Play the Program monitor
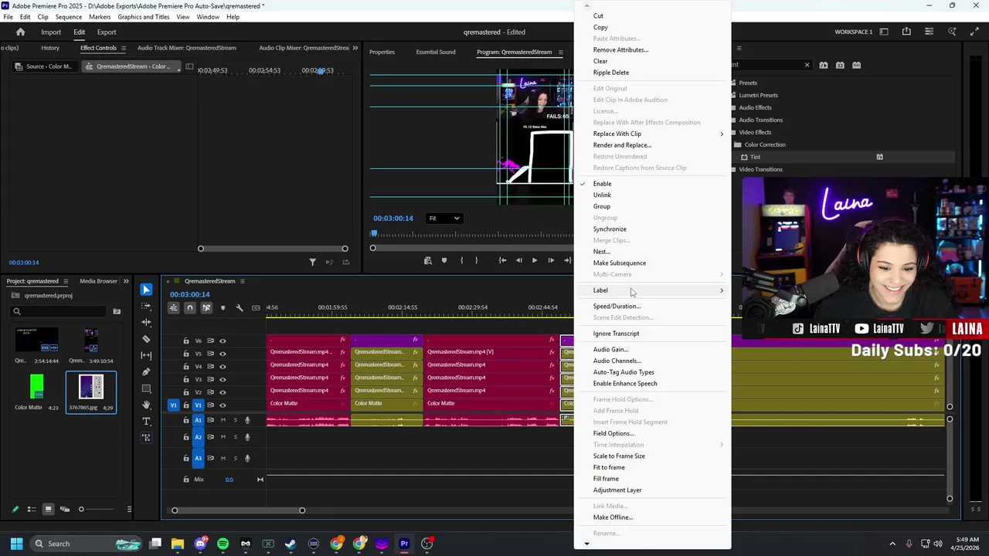 point(534,261)
